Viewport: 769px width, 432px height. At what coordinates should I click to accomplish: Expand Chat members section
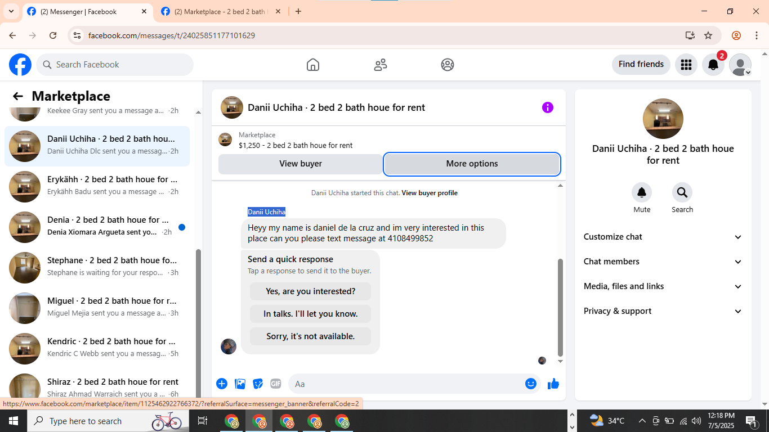[x=663, y=262]
